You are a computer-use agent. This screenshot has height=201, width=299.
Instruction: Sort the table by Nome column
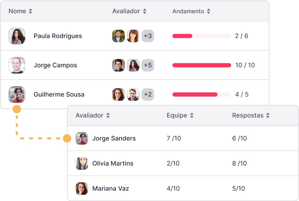(30, 11)
